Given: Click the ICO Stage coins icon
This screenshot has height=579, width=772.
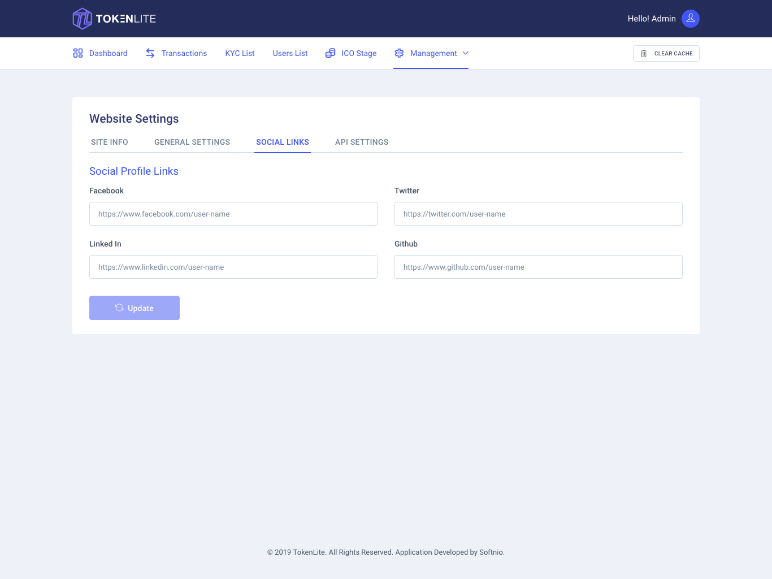Looking at the screenshot, I should pyautogui.click(x=330, y=53).
